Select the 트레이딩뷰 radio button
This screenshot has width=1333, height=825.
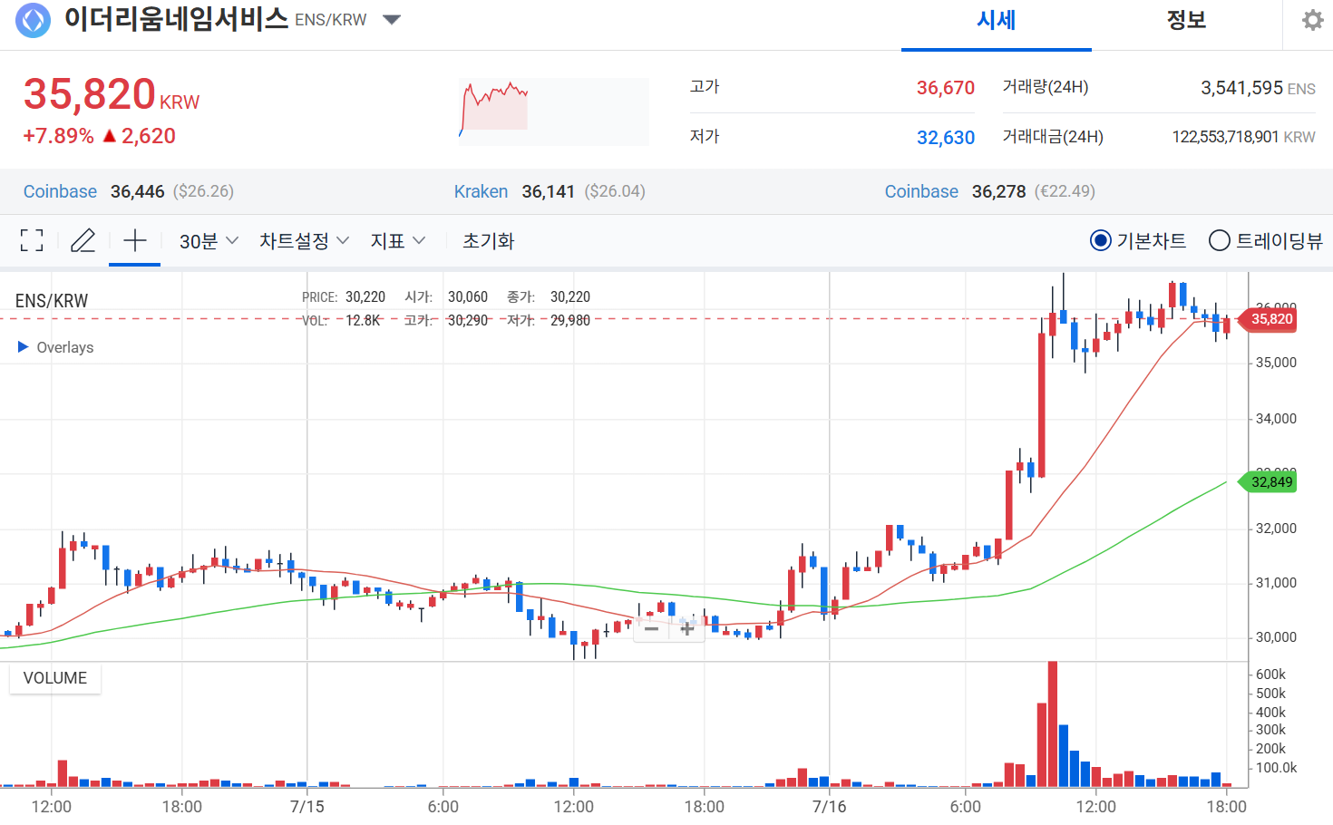1220,240
